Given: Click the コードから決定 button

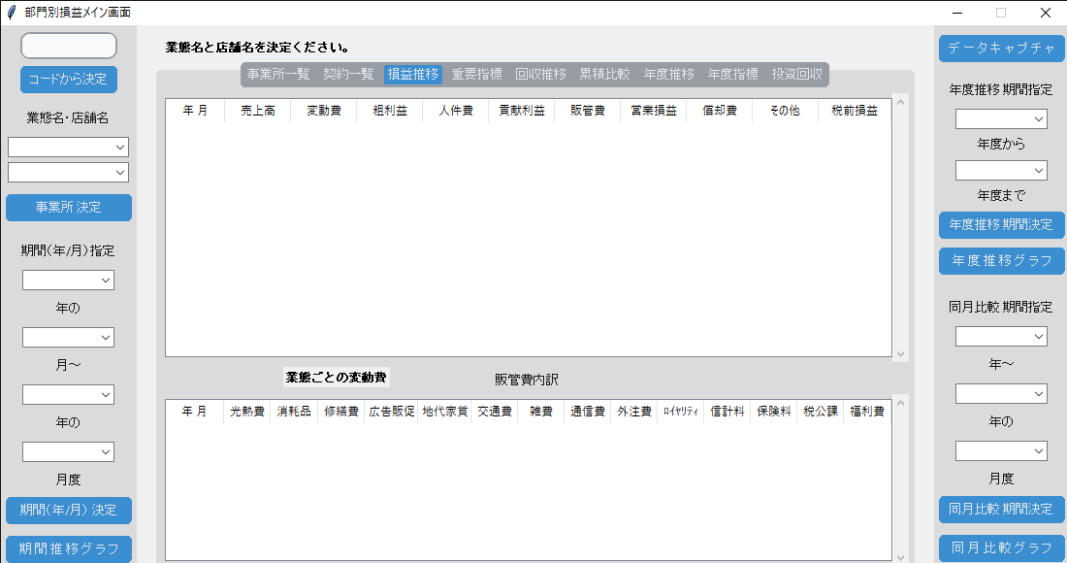Looking at the screenshot, I should coord(68,79).
